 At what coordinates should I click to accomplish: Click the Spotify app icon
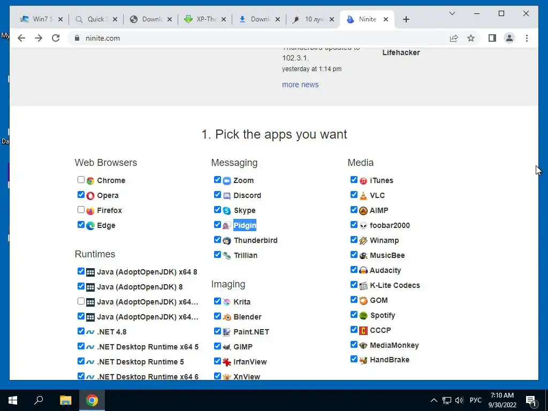point(363,316)
